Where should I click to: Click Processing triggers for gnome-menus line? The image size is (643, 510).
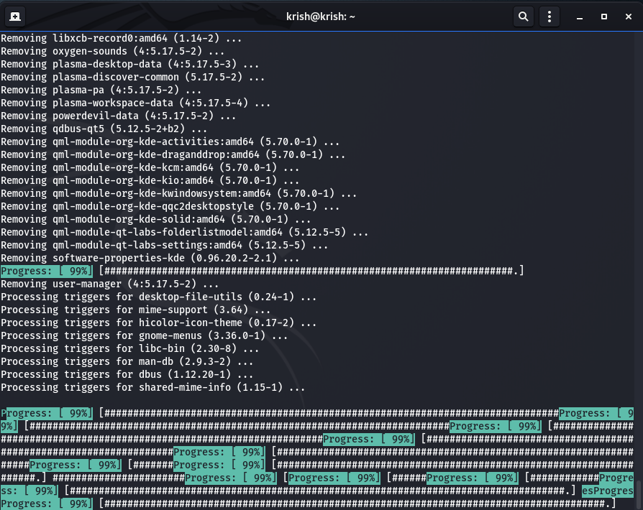[x=144, y=336]
